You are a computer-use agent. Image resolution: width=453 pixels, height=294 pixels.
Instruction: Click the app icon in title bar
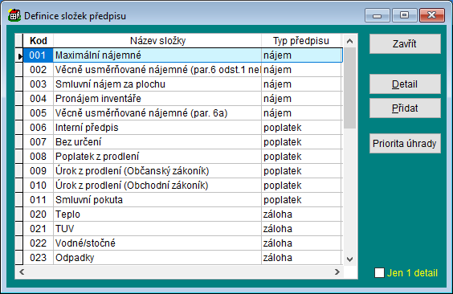pos(14,15)
